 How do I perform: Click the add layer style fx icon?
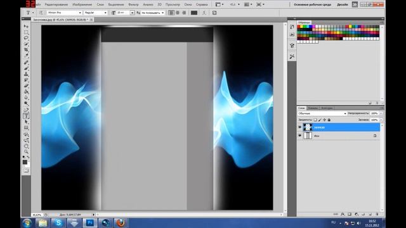(343, 214)
